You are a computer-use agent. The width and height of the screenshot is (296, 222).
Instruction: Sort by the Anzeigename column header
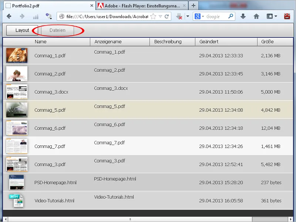click(120, 41)
